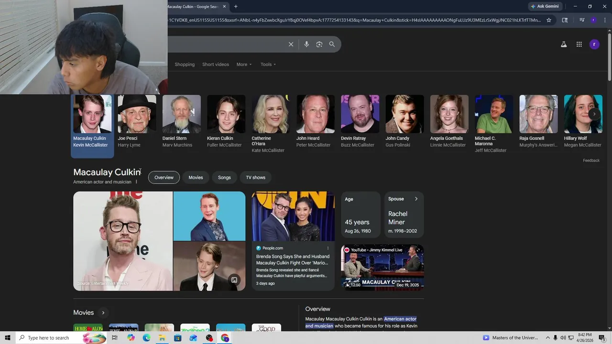Click Ask Gemini button
This screenshot has height=344, width=612.
pos(545,6)
